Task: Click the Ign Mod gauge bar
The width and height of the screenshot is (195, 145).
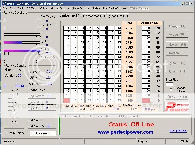Action: [x=22, y=42]
